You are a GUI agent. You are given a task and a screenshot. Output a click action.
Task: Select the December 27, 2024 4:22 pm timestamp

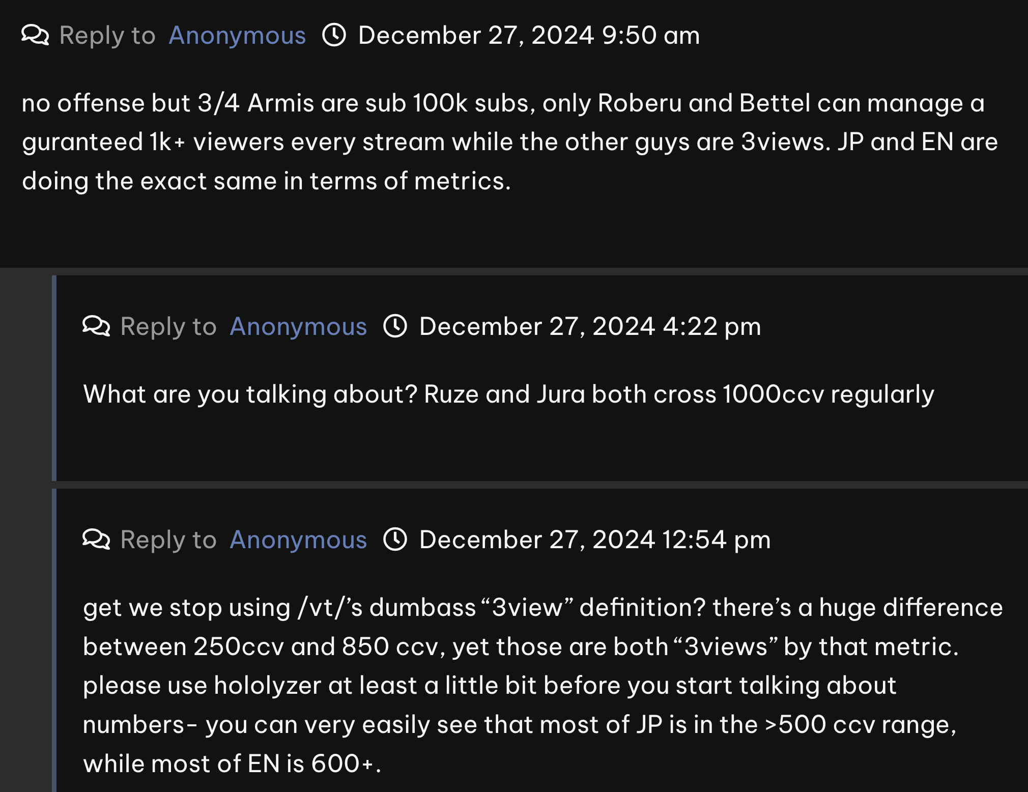tap(590, 326)
